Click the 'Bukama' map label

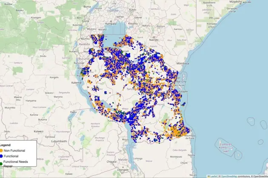43,120
